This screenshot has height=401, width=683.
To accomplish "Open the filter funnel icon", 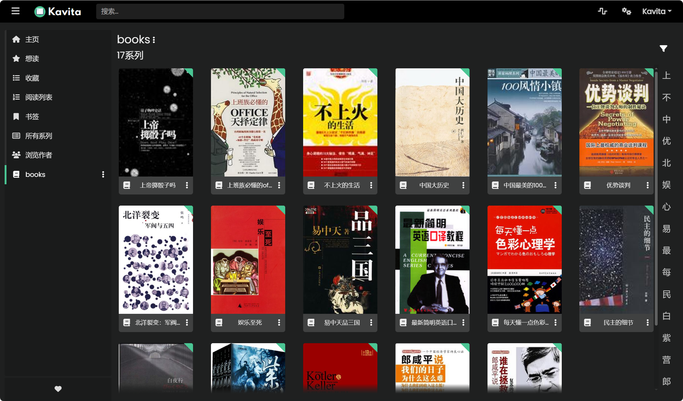I will [663, 48].
